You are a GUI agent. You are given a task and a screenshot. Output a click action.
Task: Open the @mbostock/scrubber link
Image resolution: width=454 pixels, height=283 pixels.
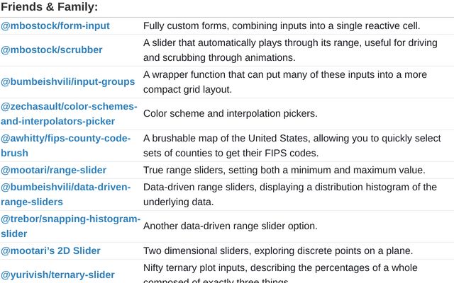51,50
